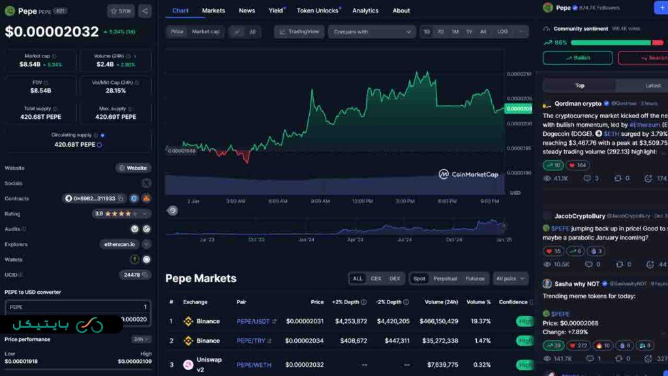This screenshot has height=376, width=668.
Task: Open the Analytics tab
Action: pos(365,10)
